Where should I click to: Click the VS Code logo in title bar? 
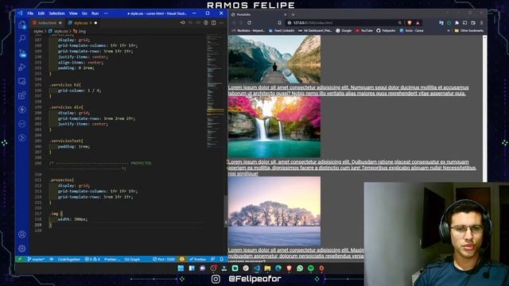tap(20, 14)
